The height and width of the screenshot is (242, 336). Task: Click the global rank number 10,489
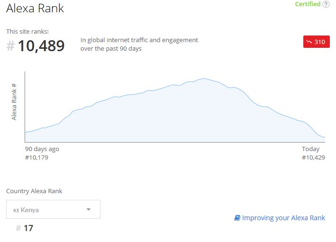pyautogui.click(x=41, y=46)
